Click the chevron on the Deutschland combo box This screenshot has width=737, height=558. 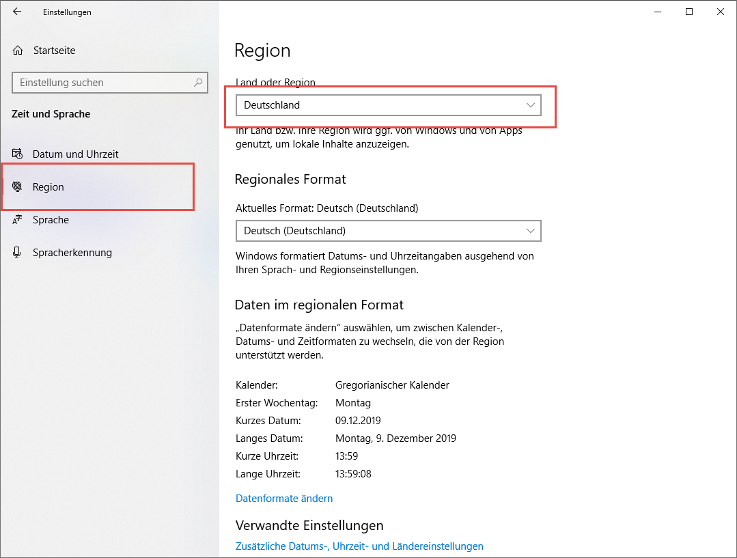(x=531, y=104)
